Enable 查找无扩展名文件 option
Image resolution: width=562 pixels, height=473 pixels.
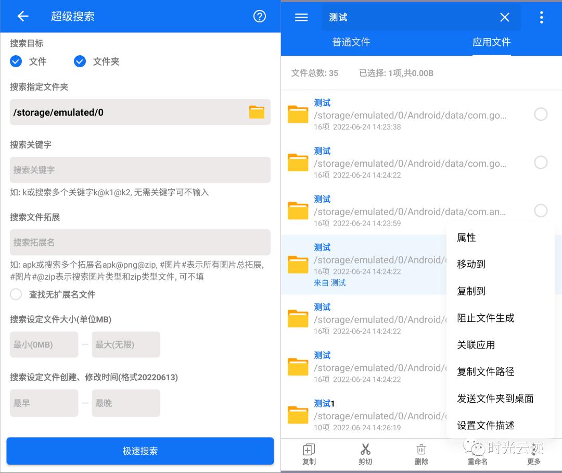point(16,294)
